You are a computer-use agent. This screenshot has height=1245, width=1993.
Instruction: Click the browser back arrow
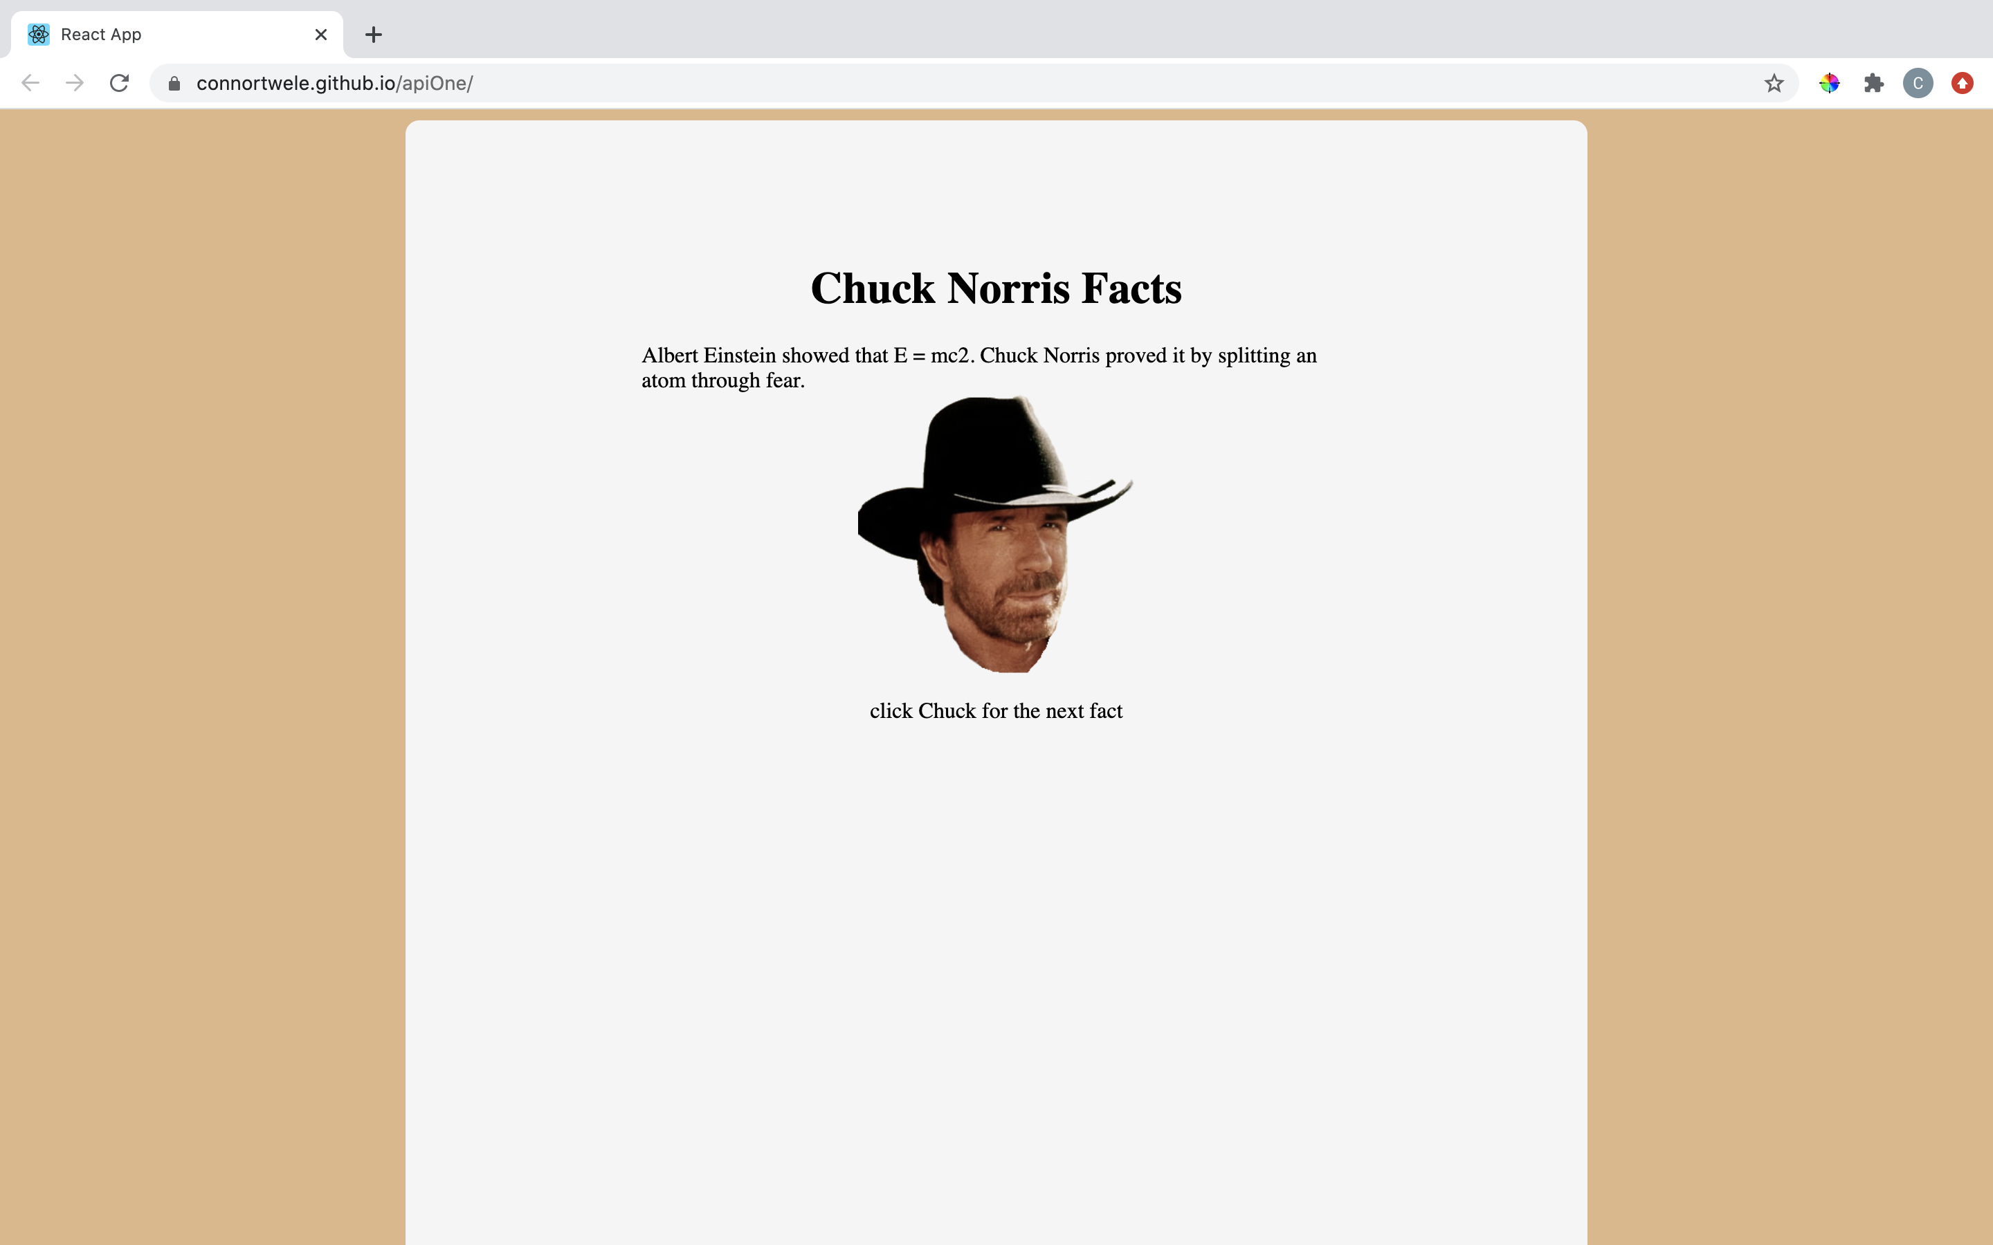[x=30, y=83]
